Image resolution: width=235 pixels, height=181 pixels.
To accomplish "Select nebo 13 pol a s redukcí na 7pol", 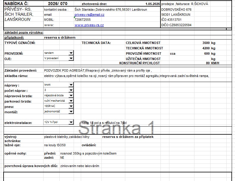I will pos(104,123).
